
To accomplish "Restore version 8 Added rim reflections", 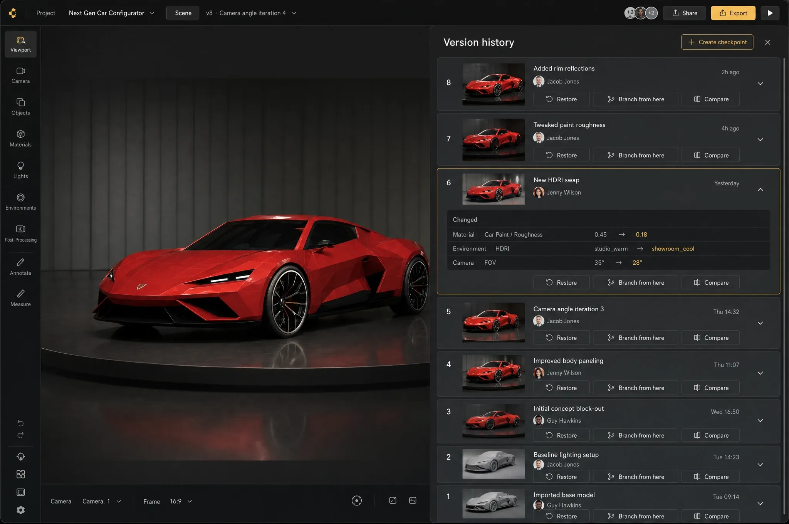I will tap(561, 99).
